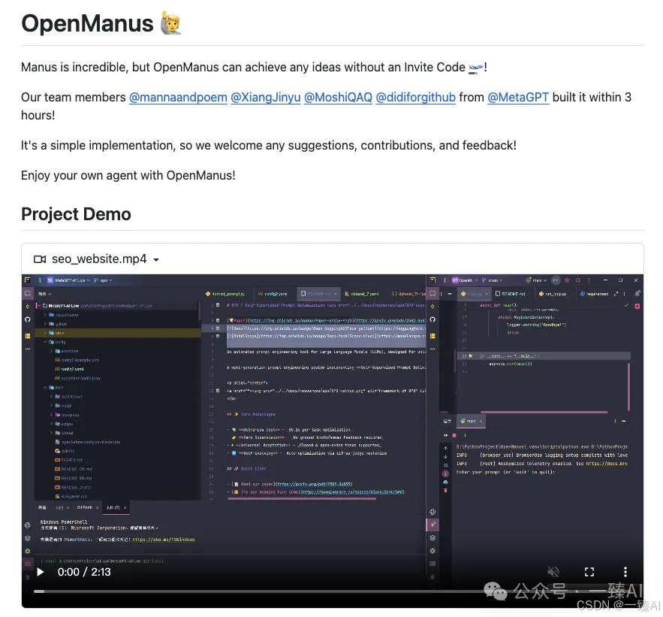The width and height of the screenshot is (663, 617).
Task: Follow the @didiforgithub link
Action: pos(416,98)
